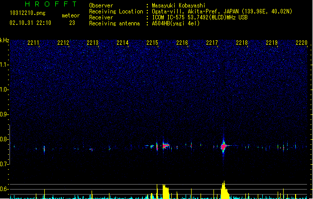Click the ICOM IC-575 53.7492 MHz receiver text
Screen dimensions: 313x199
[200, 17]
